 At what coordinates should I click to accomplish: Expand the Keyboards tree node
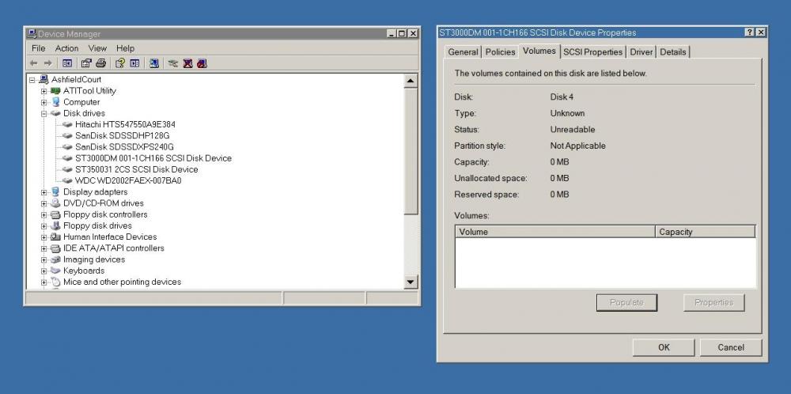[x=44, y=271]
